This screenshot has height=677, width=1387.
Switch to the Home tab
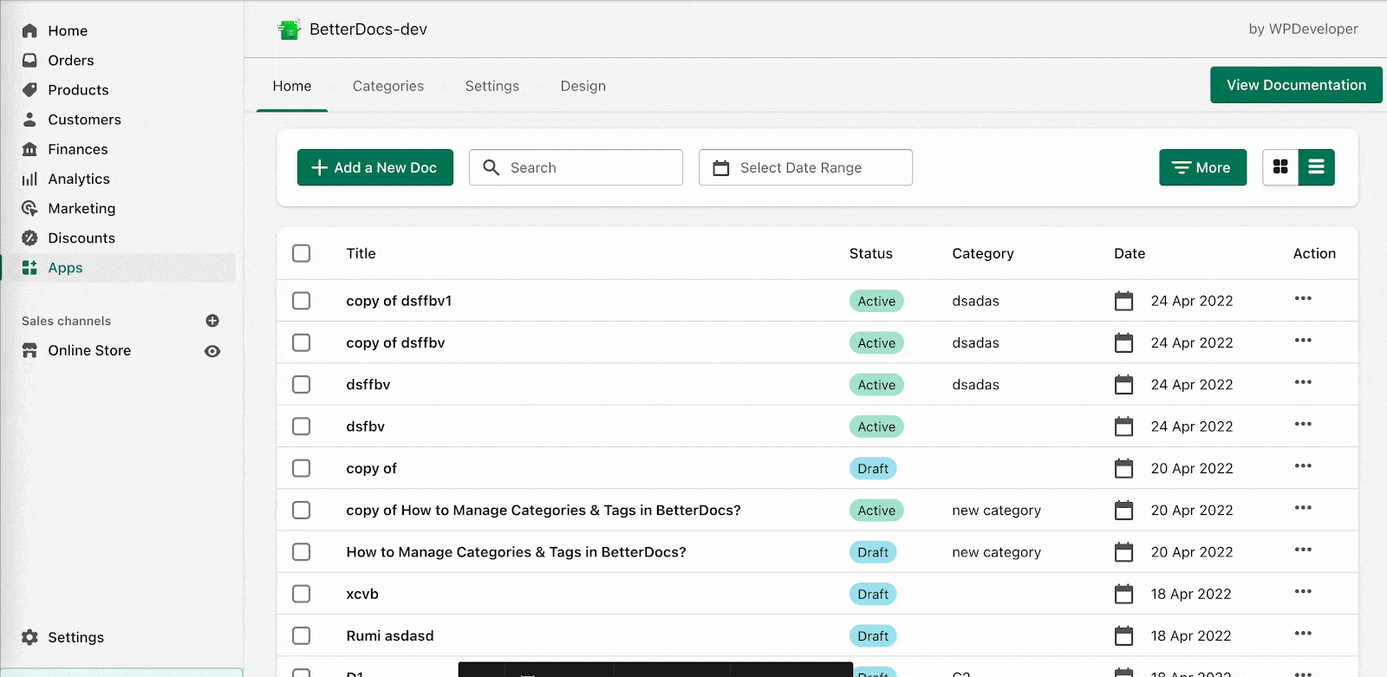pos(292,86)
